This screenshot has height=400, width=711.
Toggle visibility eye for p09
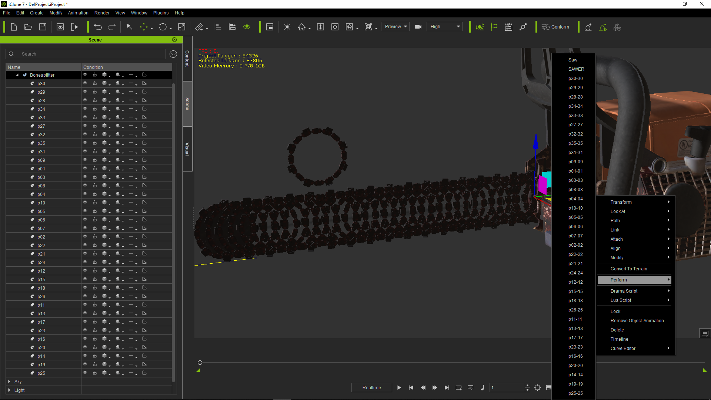85,160
